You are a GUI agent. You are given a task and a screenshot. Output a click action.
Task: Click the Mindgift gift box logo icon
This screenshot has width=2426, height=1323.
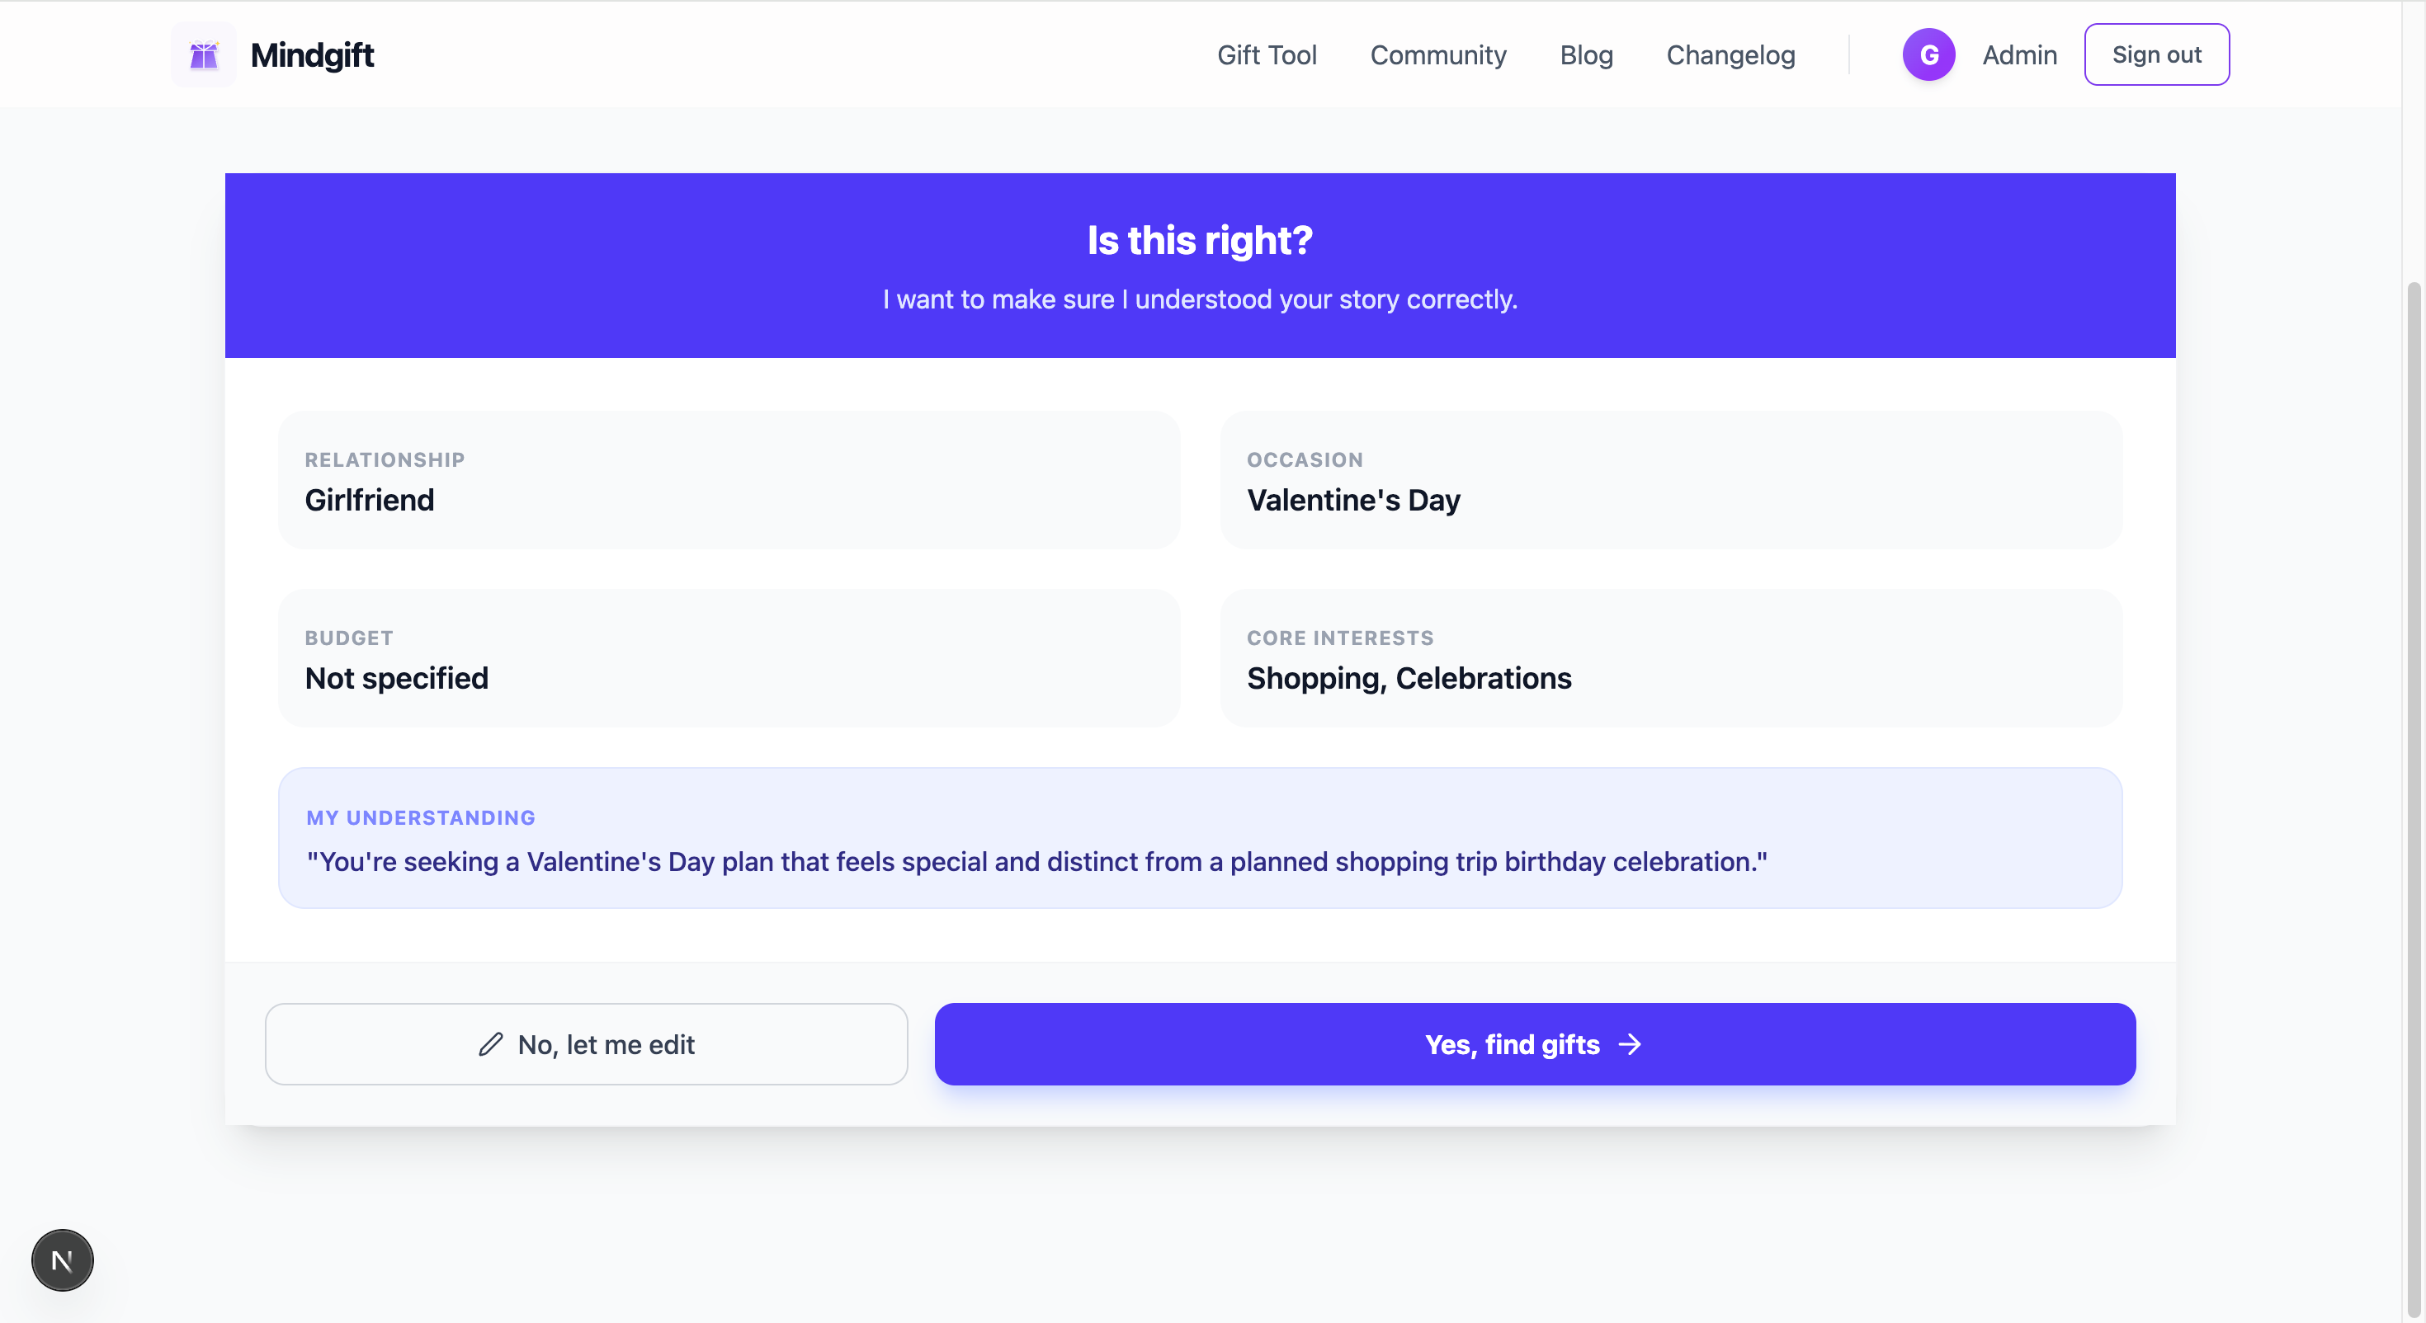[x=204, y=54]
